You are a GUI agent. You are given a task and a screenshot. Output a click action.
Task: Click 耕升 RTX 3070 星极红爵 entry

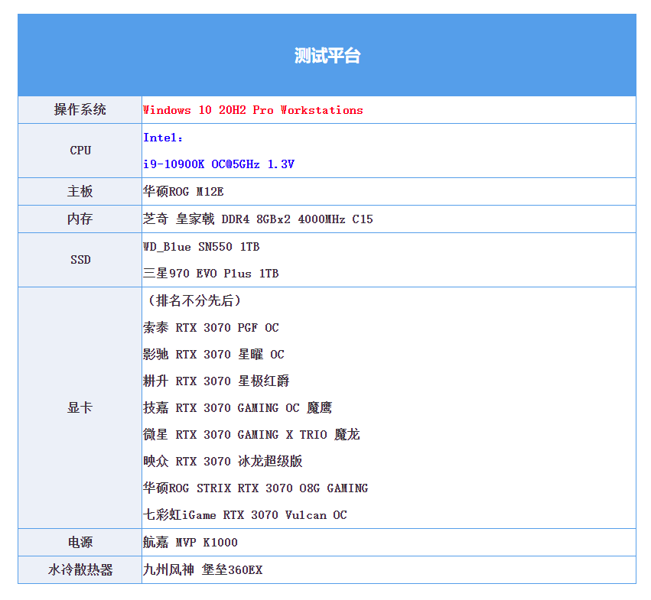coord(216,381)
